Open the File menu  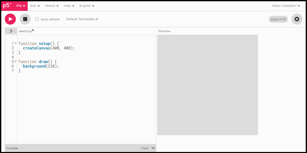[20, 6]
